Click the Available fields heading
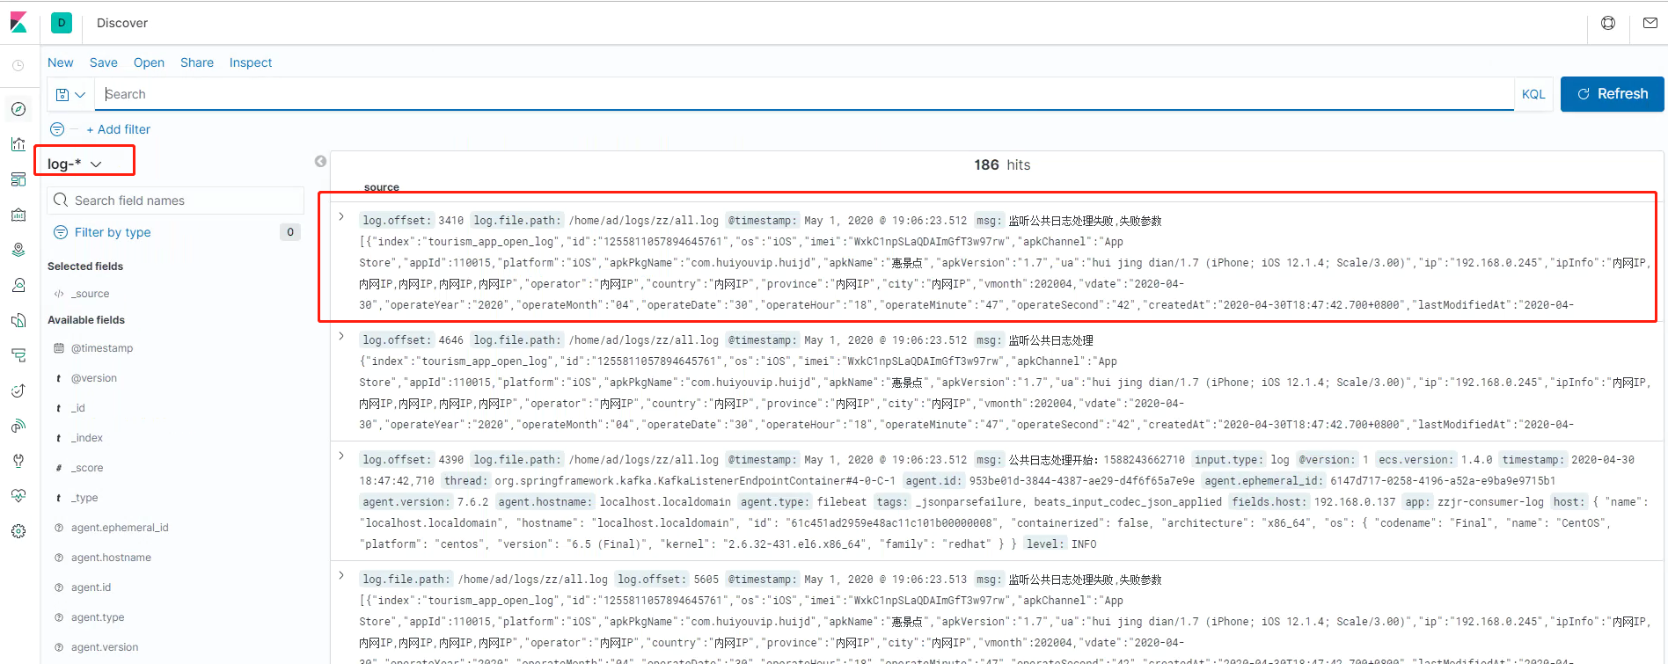Image resolution: width=1668 pixels, height=664 pixels. tap(86, 320)
